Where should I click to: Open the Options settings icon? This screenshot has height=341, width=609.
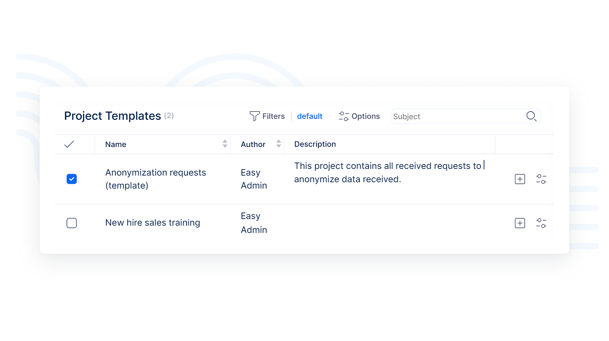344,116
